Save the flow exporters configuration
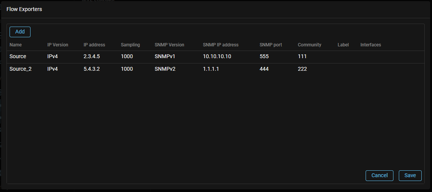 coord(410,175)
